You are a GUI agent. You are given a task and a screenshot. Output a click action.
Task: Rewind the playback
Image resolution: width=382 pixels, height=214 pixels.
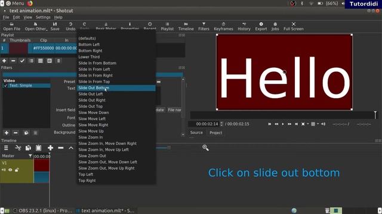tap(276, 124)
